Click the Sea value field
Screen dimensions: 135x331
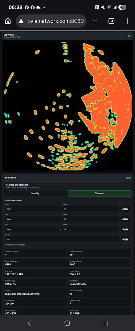coord(91,219)
